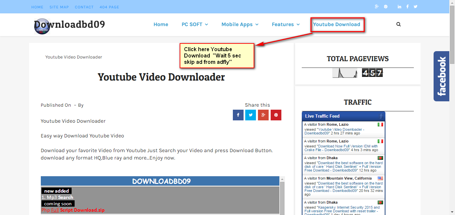Click the Live Traffic Feed title
The height and width of the screenshot is (215, 455).
pos(322,116)
